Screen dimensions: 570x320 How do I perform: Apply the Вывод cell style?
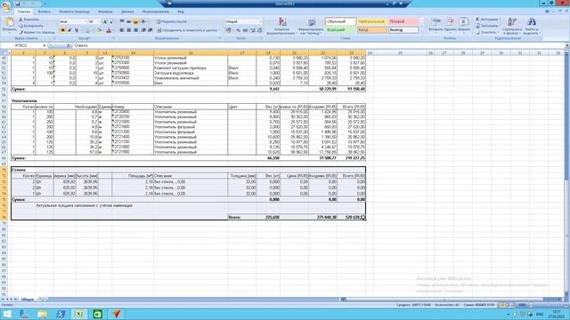point(403,30)
